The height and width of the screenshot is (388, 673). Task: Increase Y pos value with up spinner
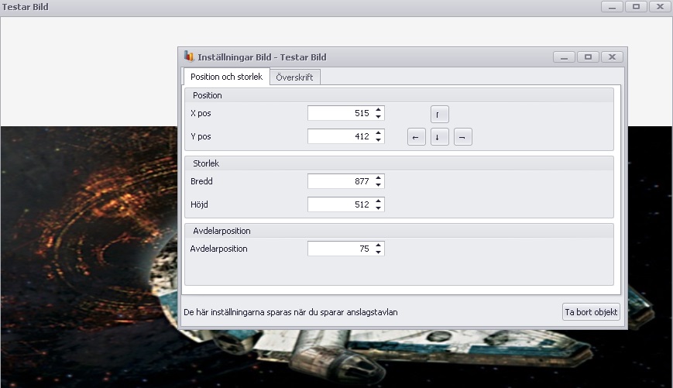pyautogui.click(x=378, y=133)
